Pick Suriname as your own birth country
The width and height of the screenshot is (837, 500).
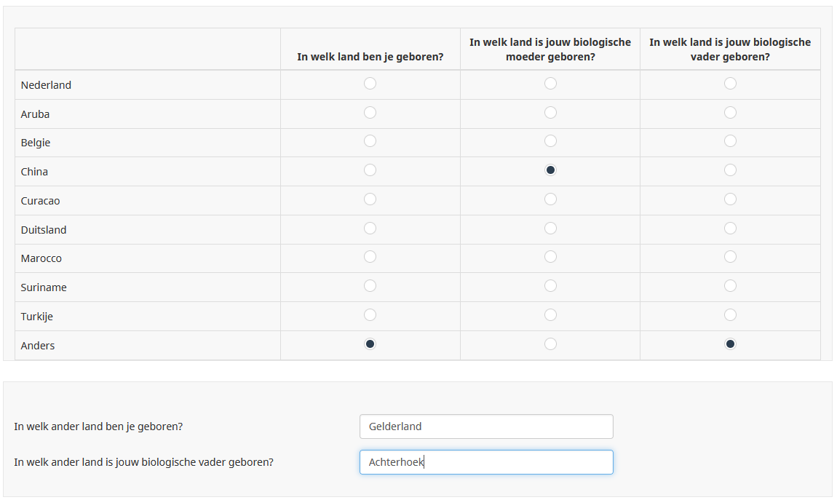tap(370, 286)
